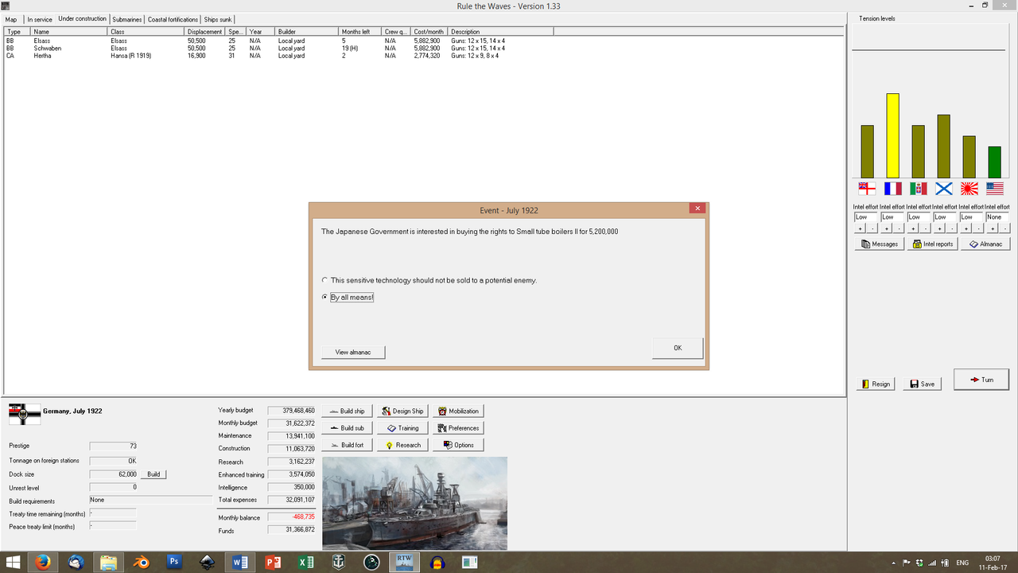1018x573 pixels.
Task: Open the Training screen
Action: point(402,428)
